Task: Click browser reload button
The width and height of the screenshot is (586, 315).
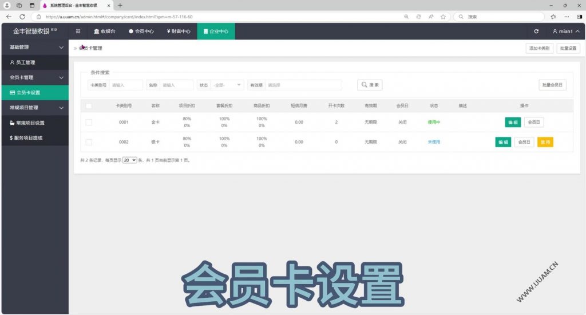Action: tap(22, 17)
